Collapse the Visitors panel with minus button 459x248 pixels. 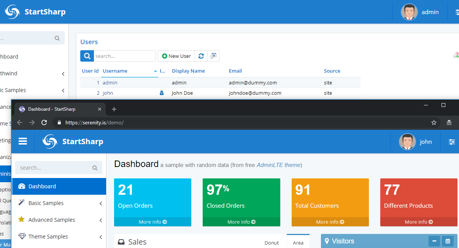pyautogui.click(x=434, y=241)
